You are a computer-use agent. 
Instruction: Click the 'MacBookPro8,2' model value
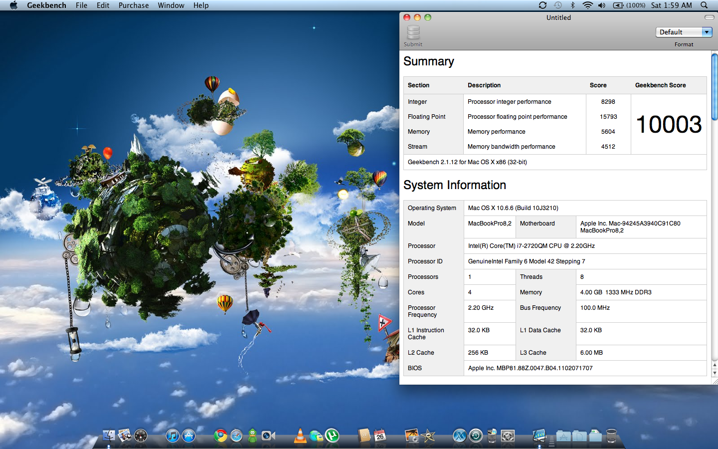[x=490, y=224]
